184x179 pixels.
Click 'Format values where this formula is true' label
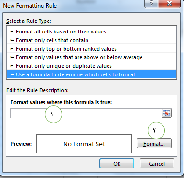click(x=61, y=102)
